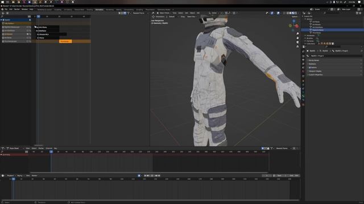Viewport: 364px width, 204px height.
Task: Click the viewport pan hand icon
Action: 297,38
